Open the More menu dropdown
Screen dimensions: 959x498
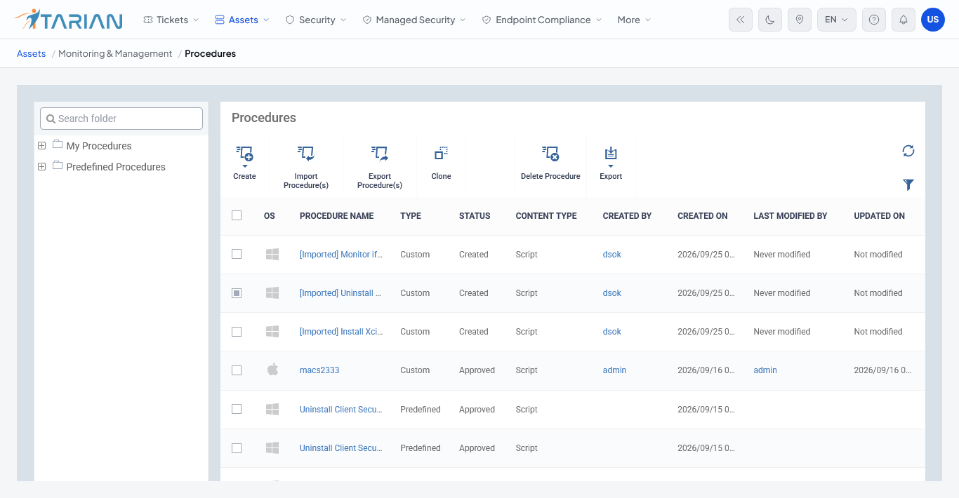[x=634, y=20]
